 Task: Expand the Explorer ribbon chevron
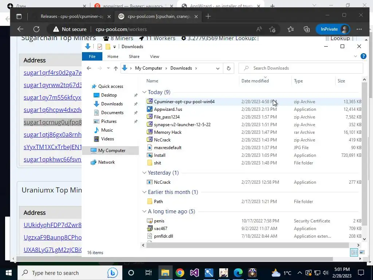click(x=356, y=57)
